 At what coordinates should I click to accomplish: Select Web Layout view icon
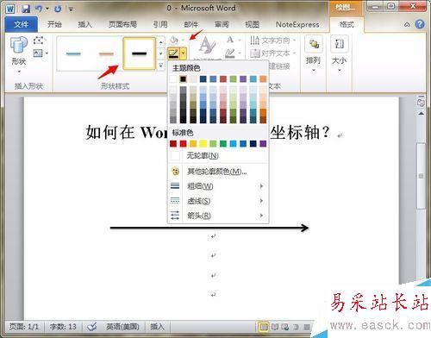click(285, 327)
